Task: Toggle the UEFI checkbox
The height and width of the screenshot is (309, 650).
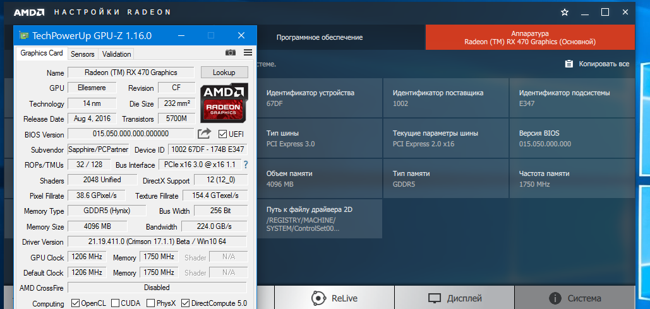Action: (222, 134)
